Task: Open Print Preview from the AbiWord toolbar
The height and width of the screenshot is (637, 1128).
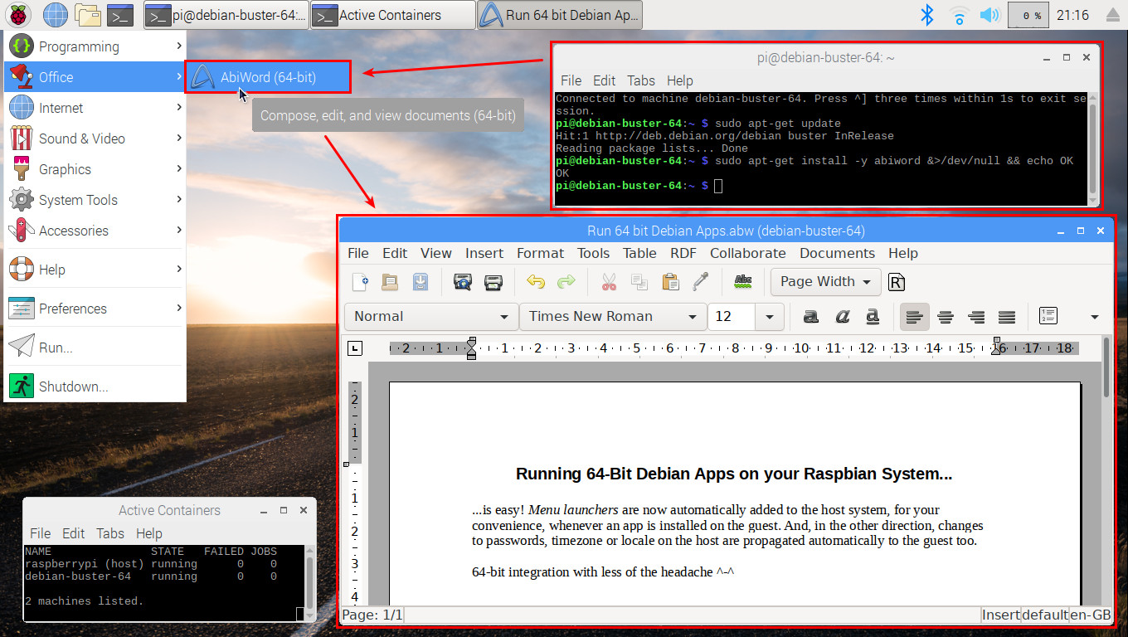Action: 463,282
